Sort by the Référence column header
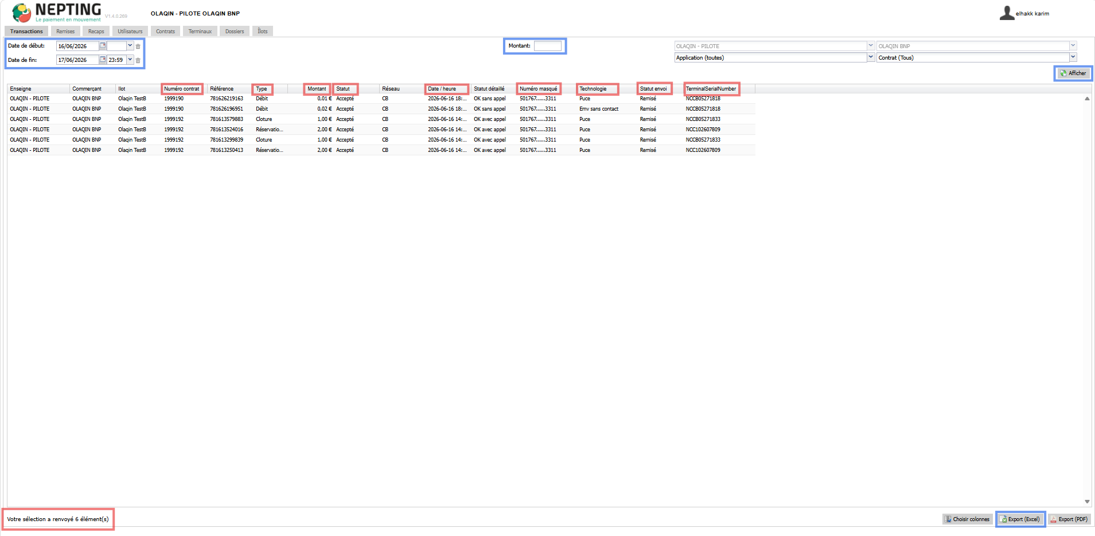 pyautogui.click(x=230, y=89)
